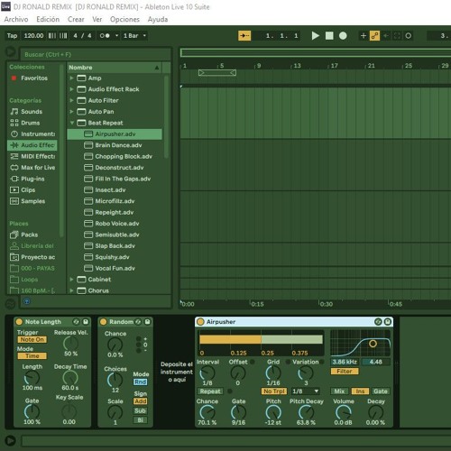Expand the Auto Filter folder
This screenshot has height=451, width=451.
(71, 100)
